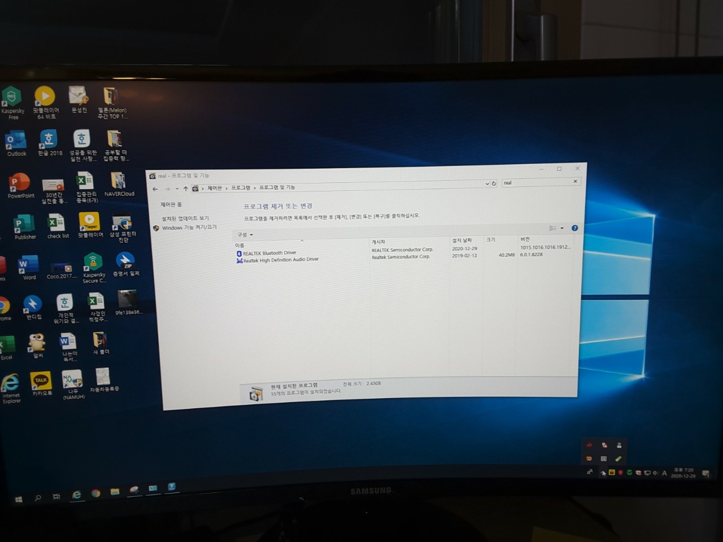
Task: Launch PowerPoint from the desktop
Action: click(x=20, y=186)
